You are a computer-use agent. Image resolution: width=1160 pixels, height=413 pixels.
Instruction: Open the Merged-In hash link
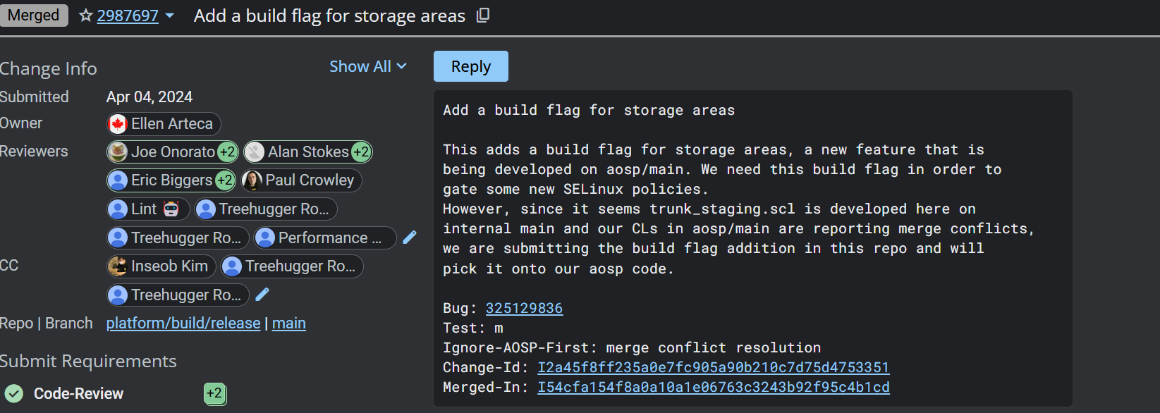[713, 387]
